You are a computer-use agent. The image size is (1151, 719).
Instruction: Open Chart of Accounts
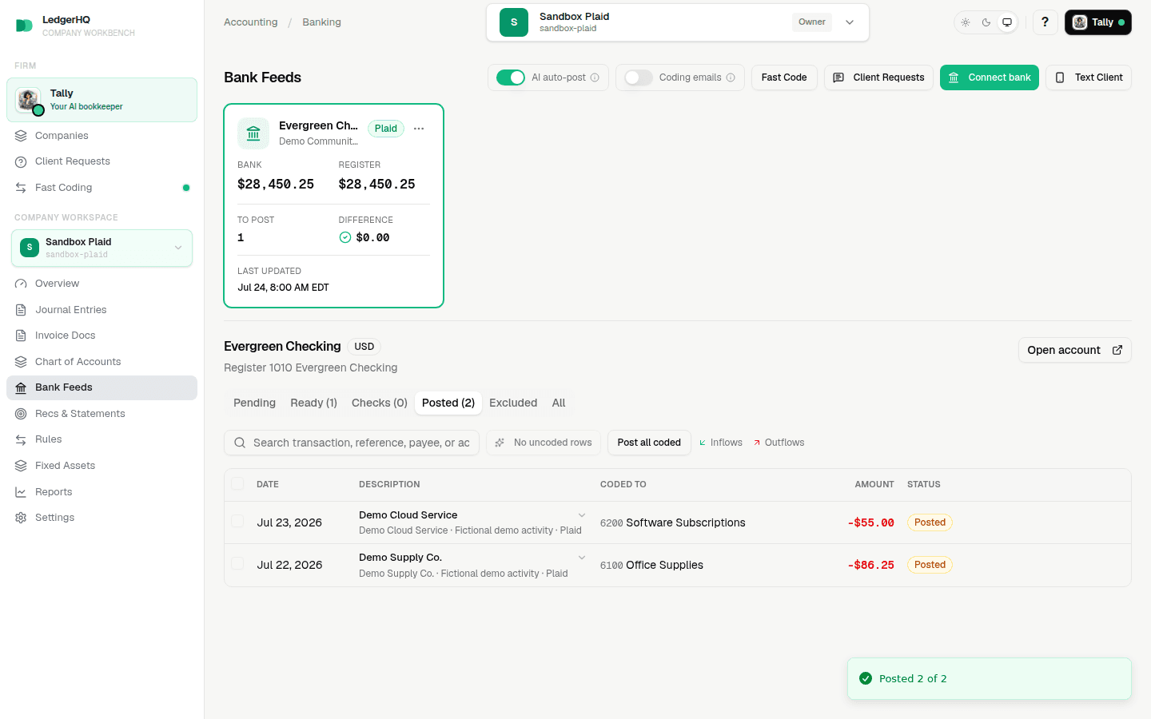[x=102, y=362]
